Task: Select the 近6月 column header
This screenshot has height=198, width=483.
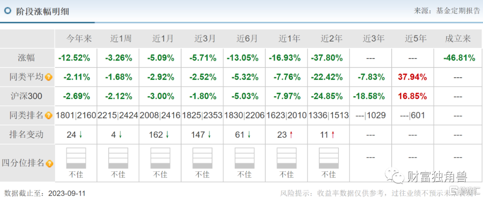Action: pos(247,39)
